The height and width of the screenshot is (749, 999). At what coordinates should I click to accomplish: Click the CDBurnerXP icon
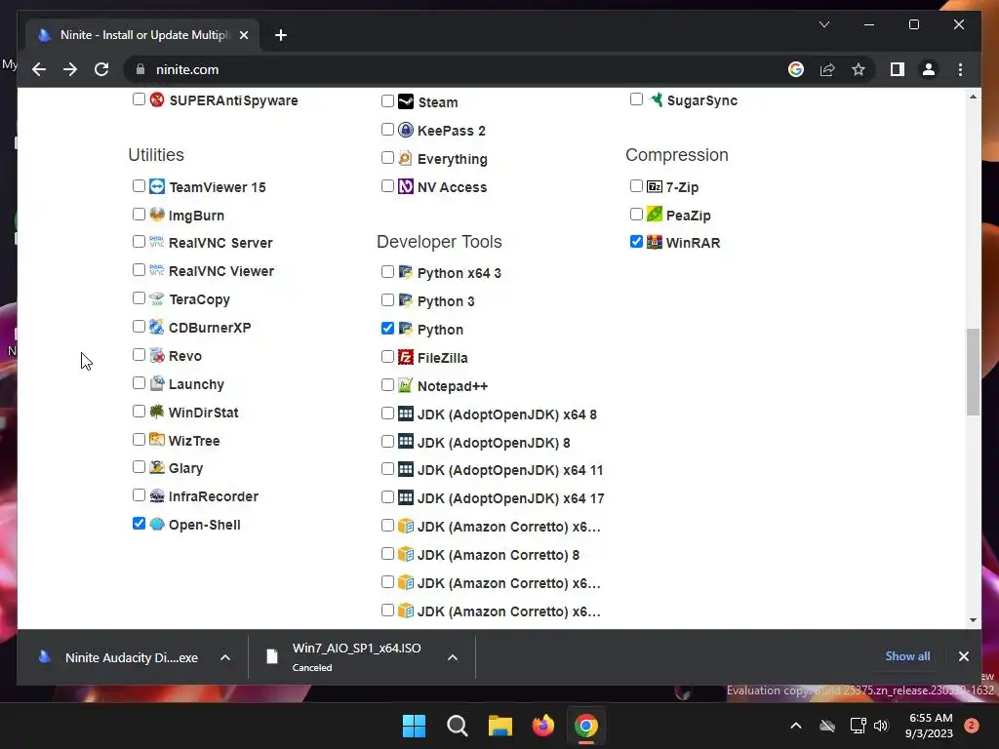point(157,327)
